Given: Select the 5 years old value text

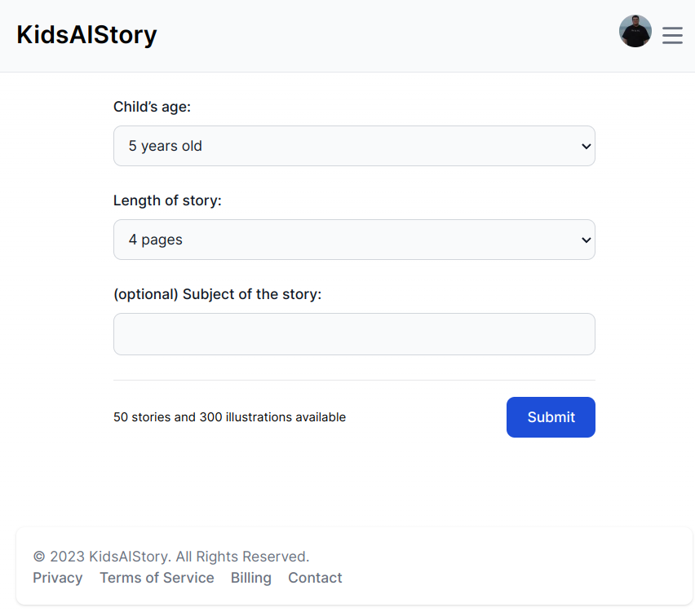Looking at the screenshot, I should (x=166, y=146).
